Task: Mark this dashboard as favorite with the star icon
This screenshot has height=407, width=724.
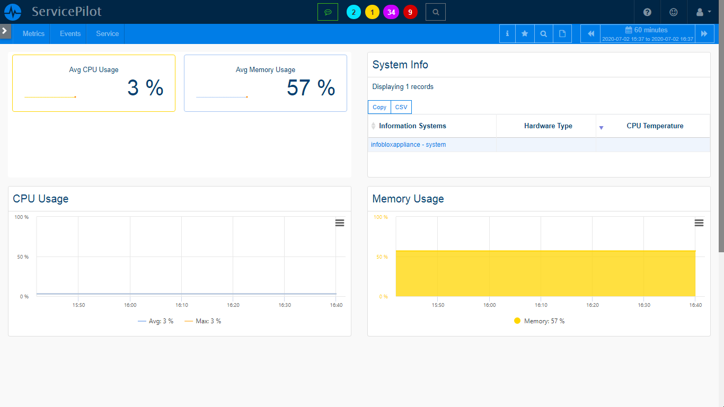Action: pyautogui.click(x=525, y=33)
